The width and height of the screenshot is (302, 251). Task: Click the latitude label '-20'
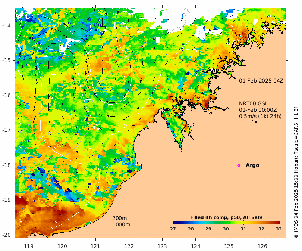point(7,235)
